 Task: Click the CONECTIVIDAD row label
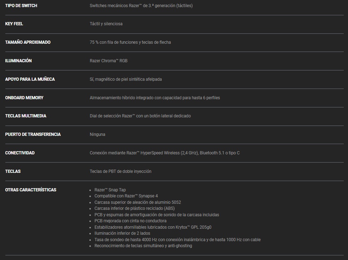20,153
